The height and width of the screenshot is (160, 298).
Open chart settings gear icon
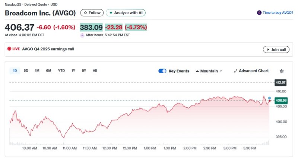(x=282, y=71)
